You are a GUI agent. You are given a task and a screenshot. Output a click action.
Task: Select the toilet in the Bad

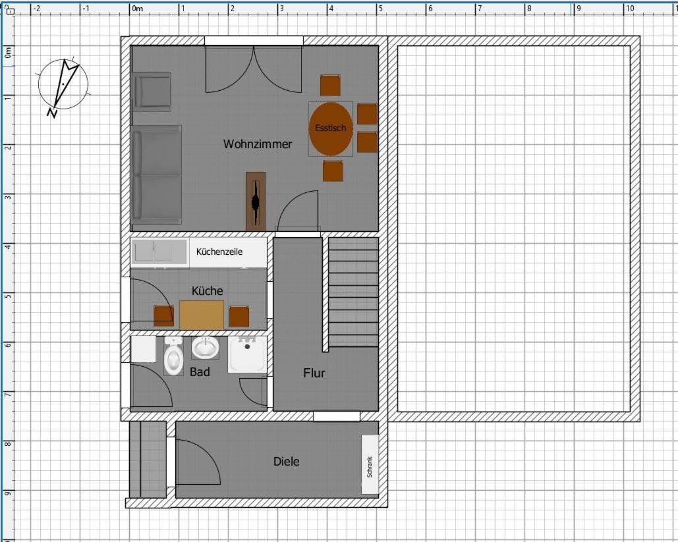coord(173,356)
